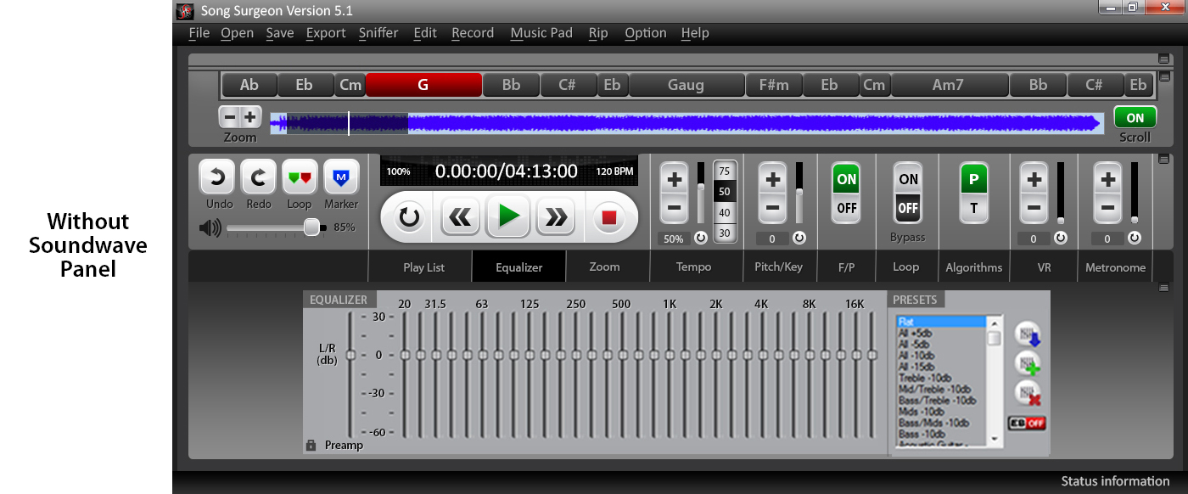Lower pitch with the Pitch/Key minus button
1188x494 pixels.
pos(772,207)
